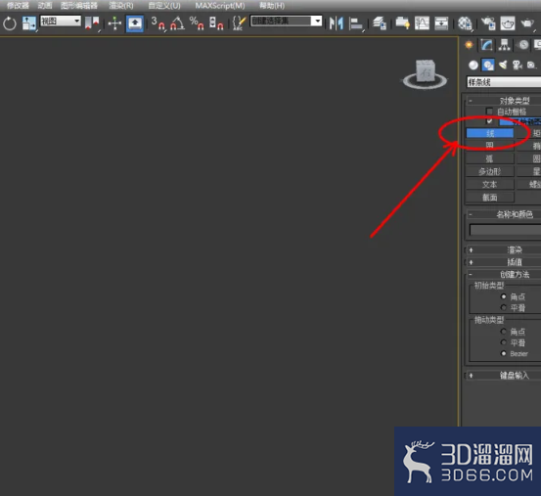Toggle the Percent Snap icon
Viewport: 541px width, 496px height.
[x=197, y=23]
